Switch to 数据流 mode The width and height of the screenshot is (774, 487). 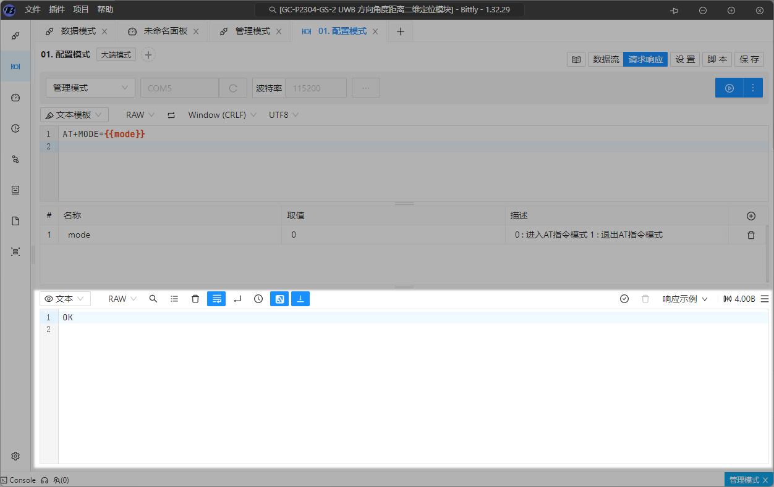click(605, 60)
